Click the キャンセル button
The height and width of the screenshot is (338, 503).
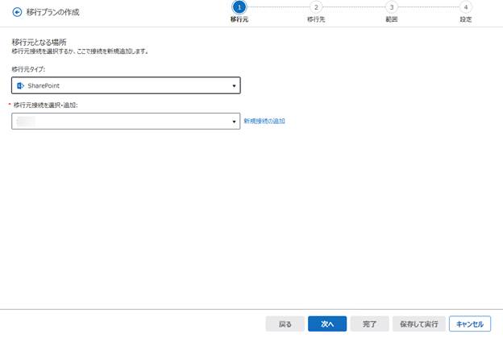470,324
